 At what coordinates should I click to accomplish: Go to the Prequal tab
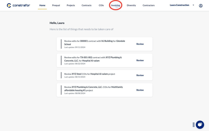(56, 5)
